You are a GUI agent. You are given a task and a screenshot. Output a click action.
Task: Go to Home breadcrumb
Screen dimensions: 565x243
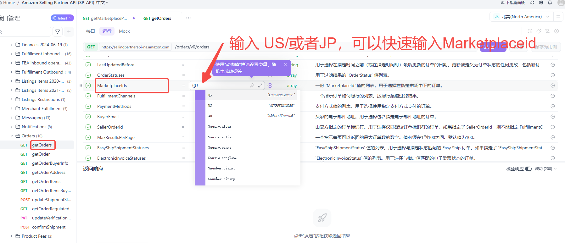[9, 3]
